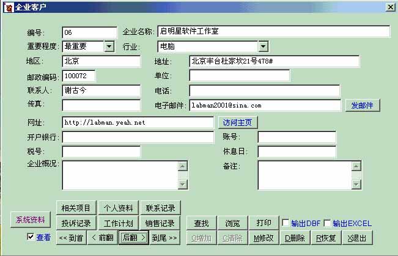
Task: Jump to last record with 到尾
Action: [x=164, y=238]
